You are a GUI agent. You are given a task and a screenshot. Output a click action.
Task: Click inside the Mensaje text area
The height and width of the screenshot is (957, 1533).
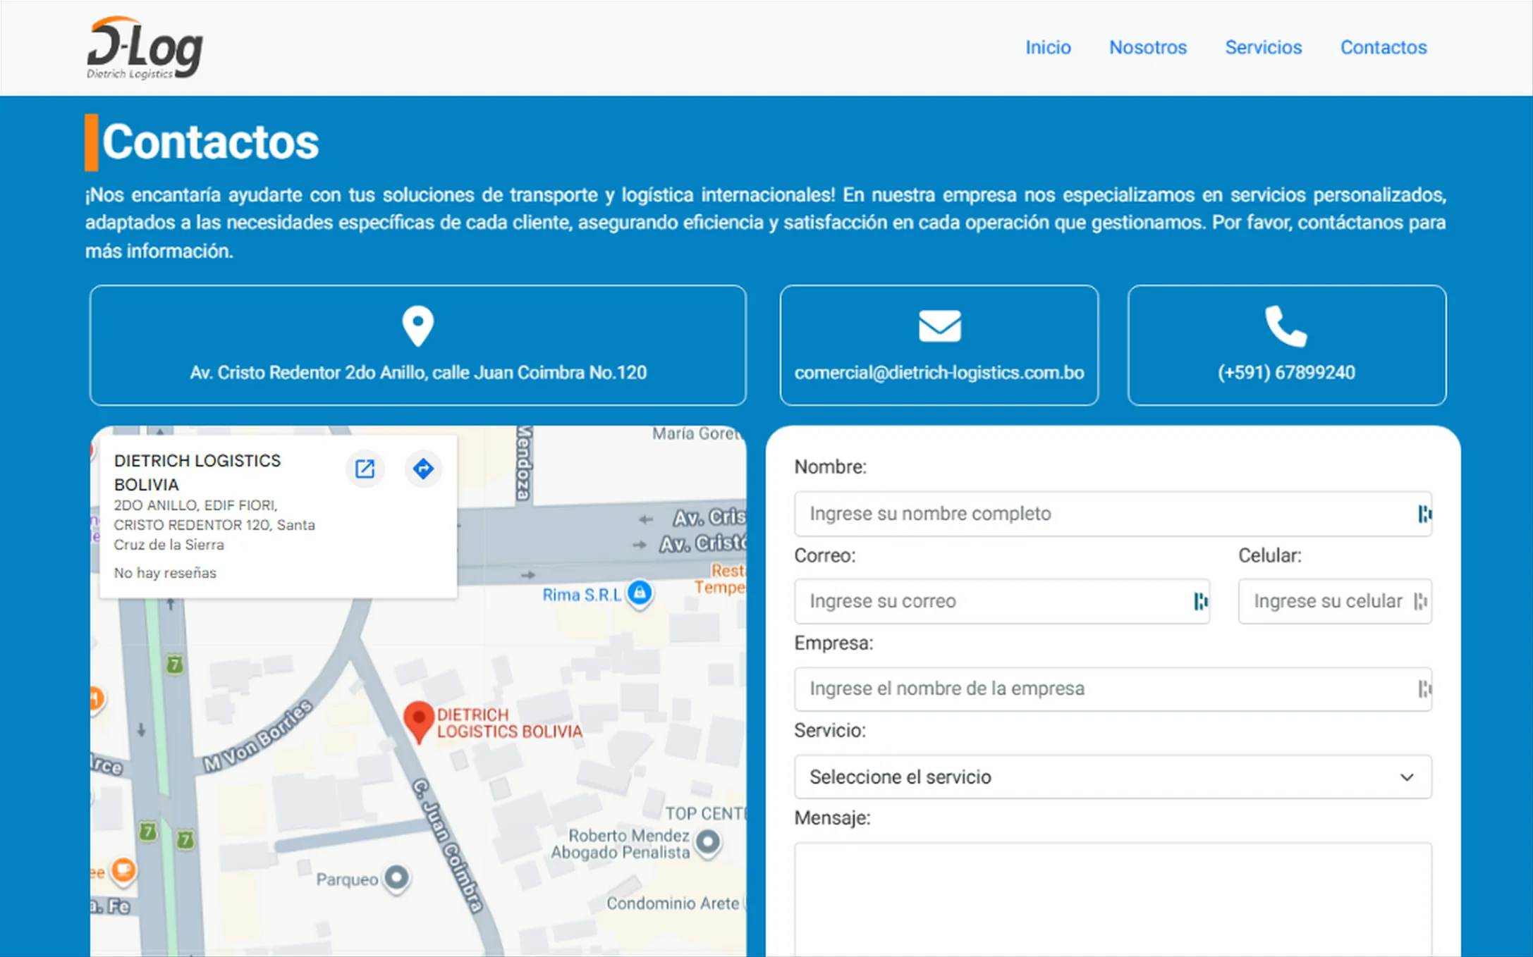(1113, 899)
